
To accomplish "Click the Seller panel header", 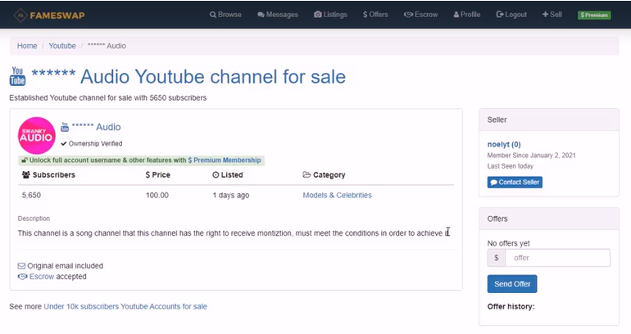I will click(x=549, y=120).
